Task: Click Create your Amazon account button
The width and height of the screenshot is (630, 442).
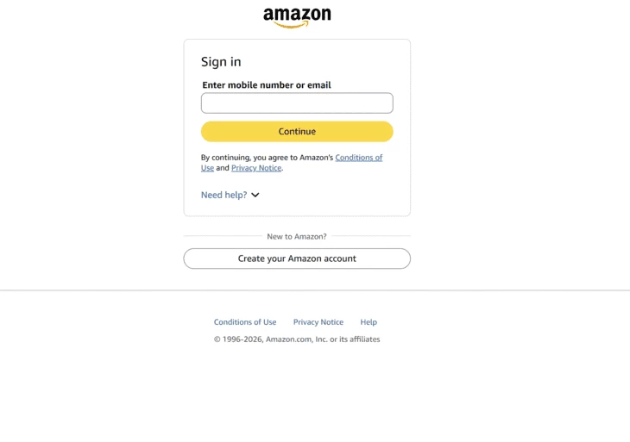Action: click(x=297, y=258)
